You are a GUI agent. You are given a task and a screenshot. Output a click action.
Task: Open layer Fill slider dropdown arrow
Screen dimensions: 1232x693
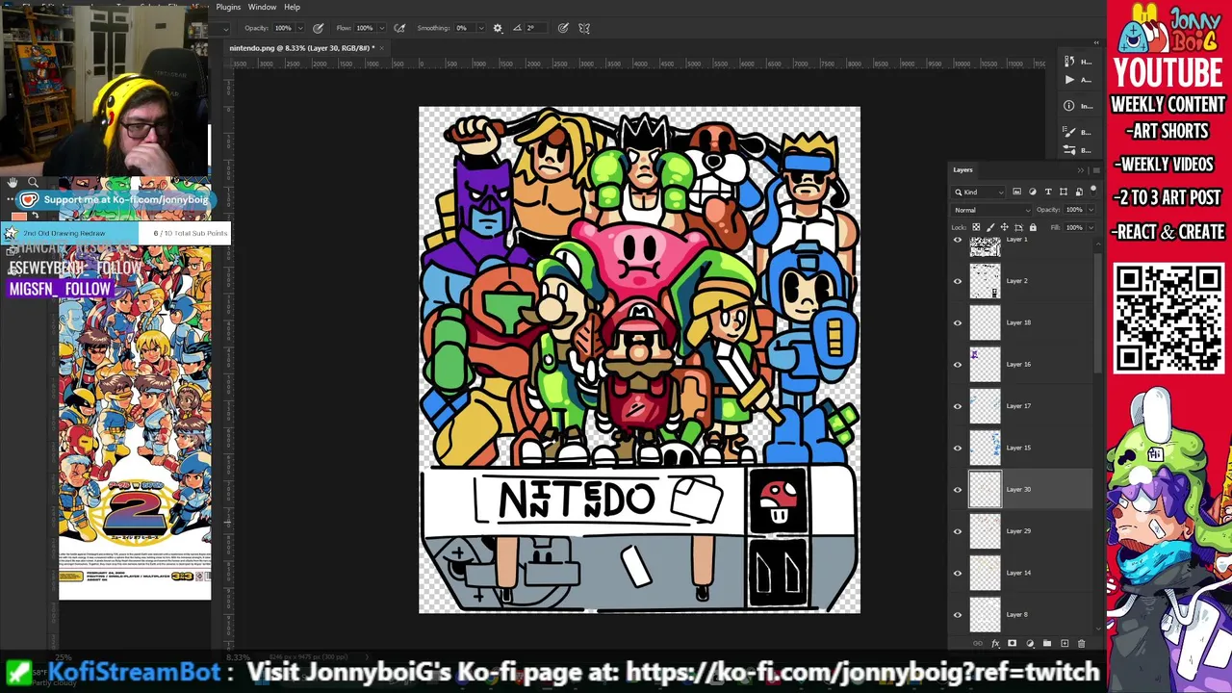click(1091, 228)
